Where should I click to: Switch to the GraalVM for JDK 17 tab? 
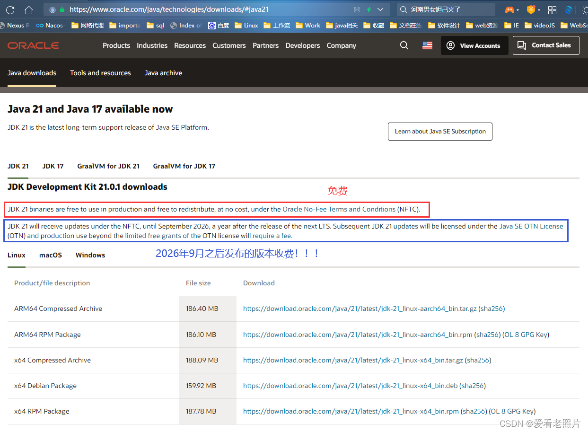point(184,166)
